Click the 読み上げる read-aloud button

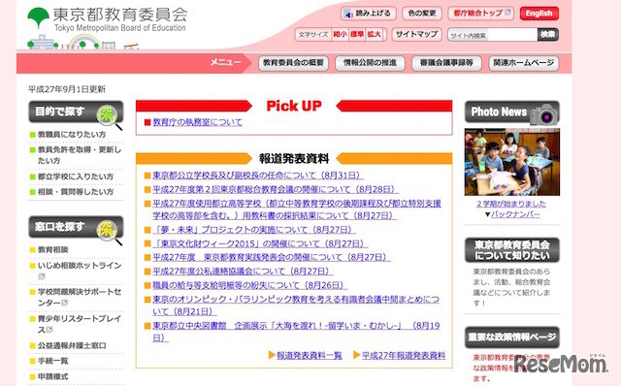pos(369,14)
